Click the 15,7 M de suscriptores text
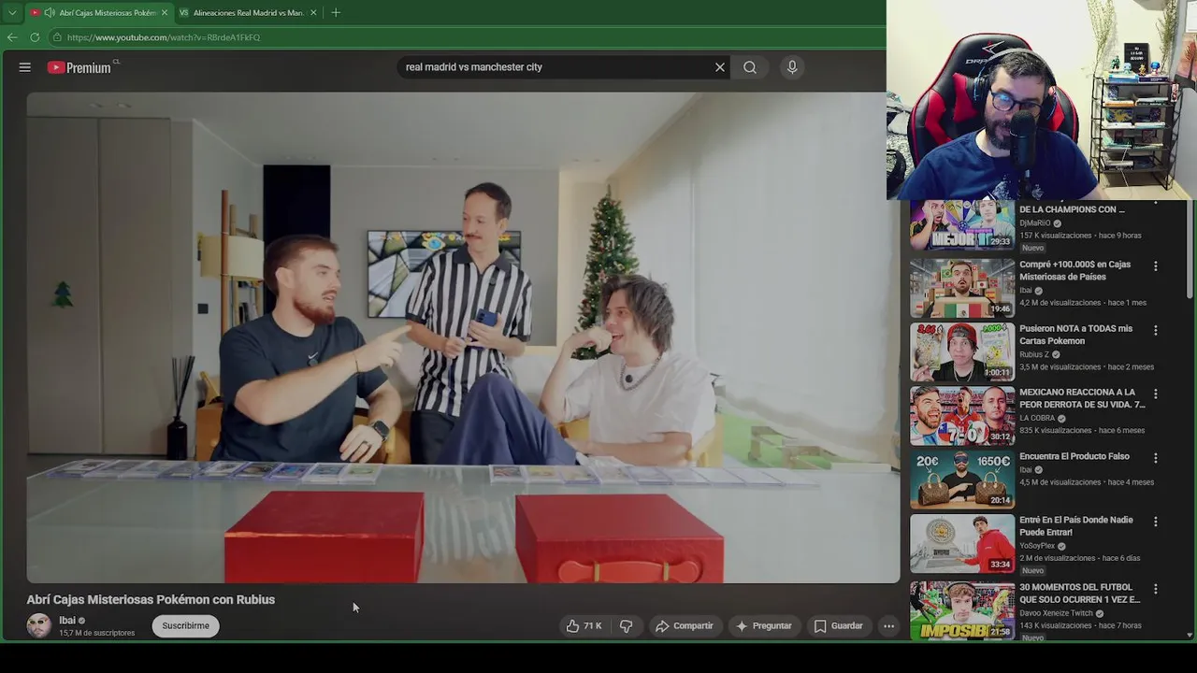The width and height of the screenshot is (1197, 673). pyautogui.click(x=97, y=633)
